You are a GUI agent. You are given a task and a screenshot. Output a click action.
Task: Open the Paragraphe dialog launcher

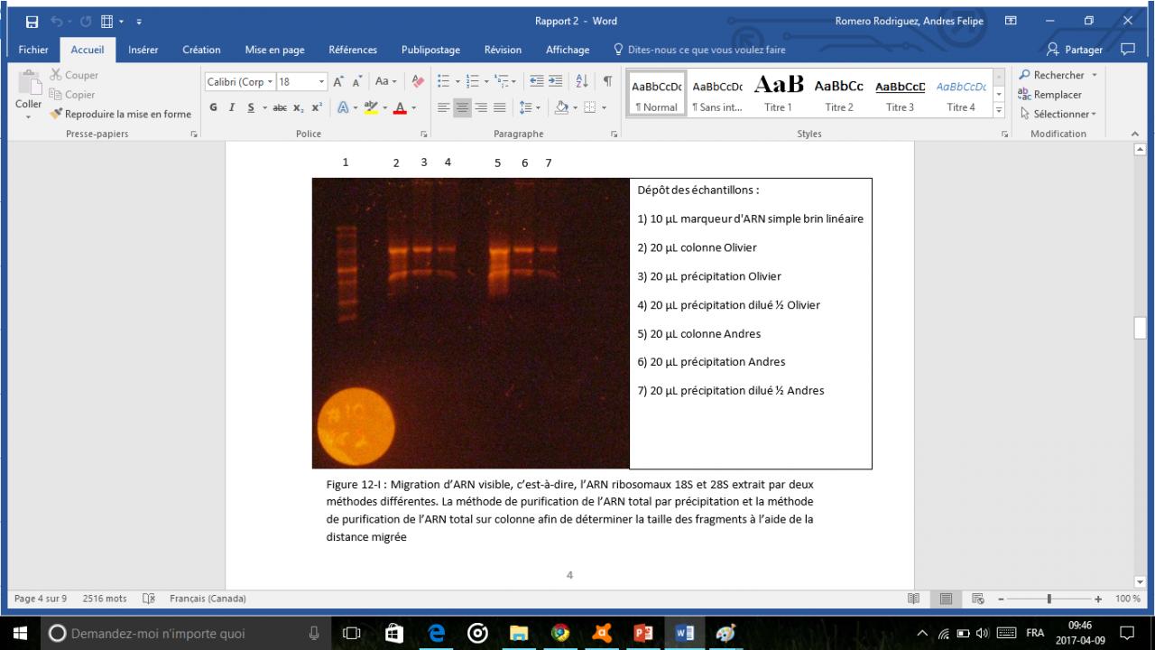point(614,135)
